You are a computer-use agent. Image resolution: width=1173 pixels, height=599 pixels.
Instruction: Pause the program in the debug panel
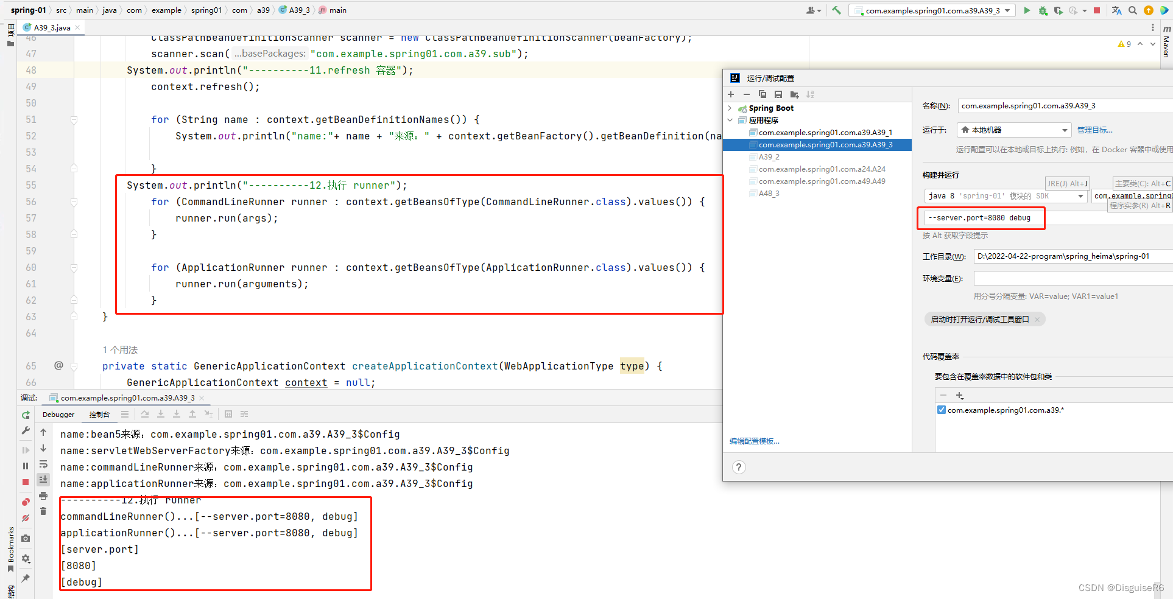pos(26,466)
